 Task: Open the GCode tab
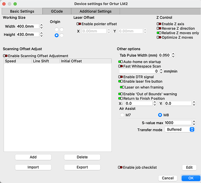click(x=57, y=11)
